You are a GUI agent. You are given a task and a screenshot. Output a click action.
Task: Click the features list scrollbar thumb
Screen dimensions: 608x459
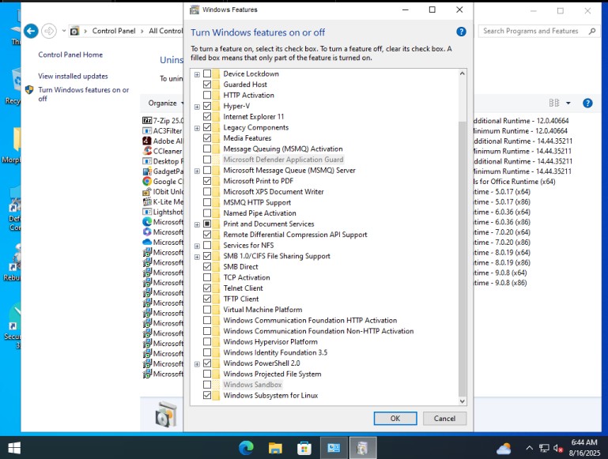point(462,258)
